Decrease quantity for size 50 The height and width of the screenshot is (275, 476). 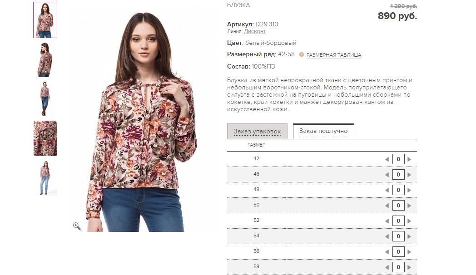[x=387, y=206]
